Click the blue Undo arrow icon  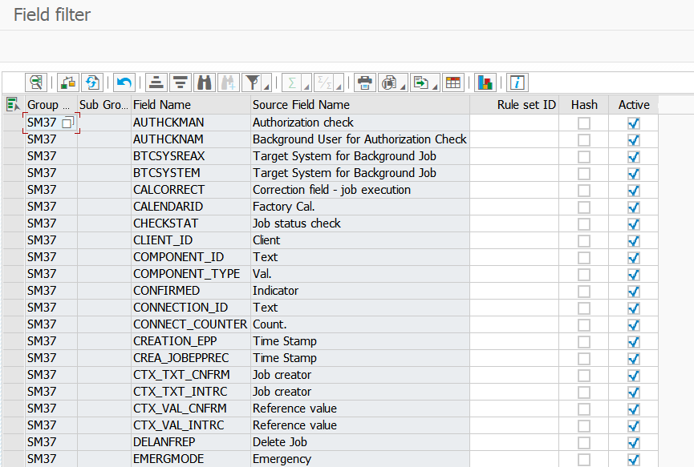coord(124,83)
